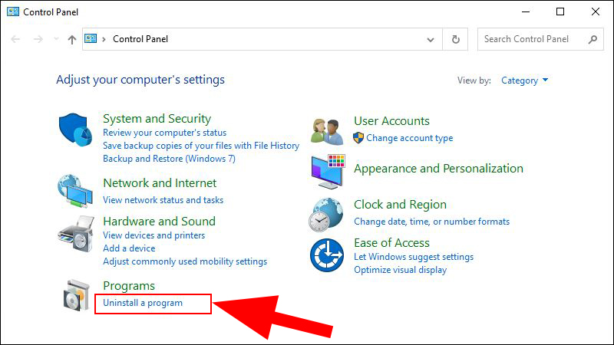
Task: Select Optimize visual display
Action: point(400,270)
